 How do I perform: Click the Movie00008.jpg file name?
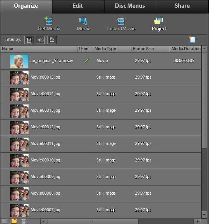45,193
